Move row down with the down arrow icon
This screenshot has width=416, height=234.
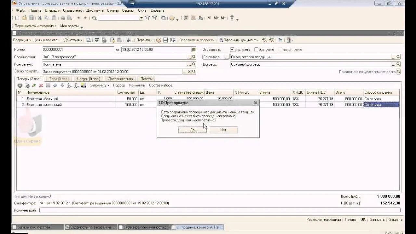pos(62,85)
